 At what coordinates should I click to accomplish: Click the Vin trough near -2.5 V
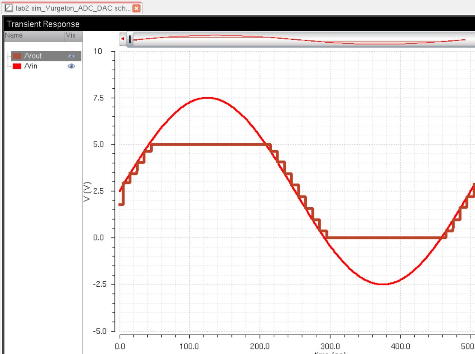[382, 284]
